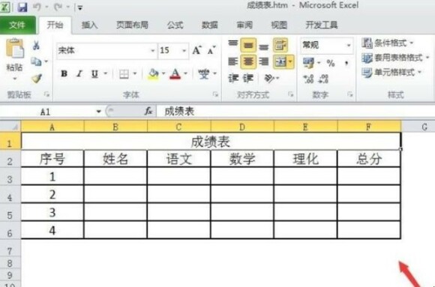This screenshot has height=287, width=435.
Task: Open the 字体 group dialog launcher
Action: (215, 94)
